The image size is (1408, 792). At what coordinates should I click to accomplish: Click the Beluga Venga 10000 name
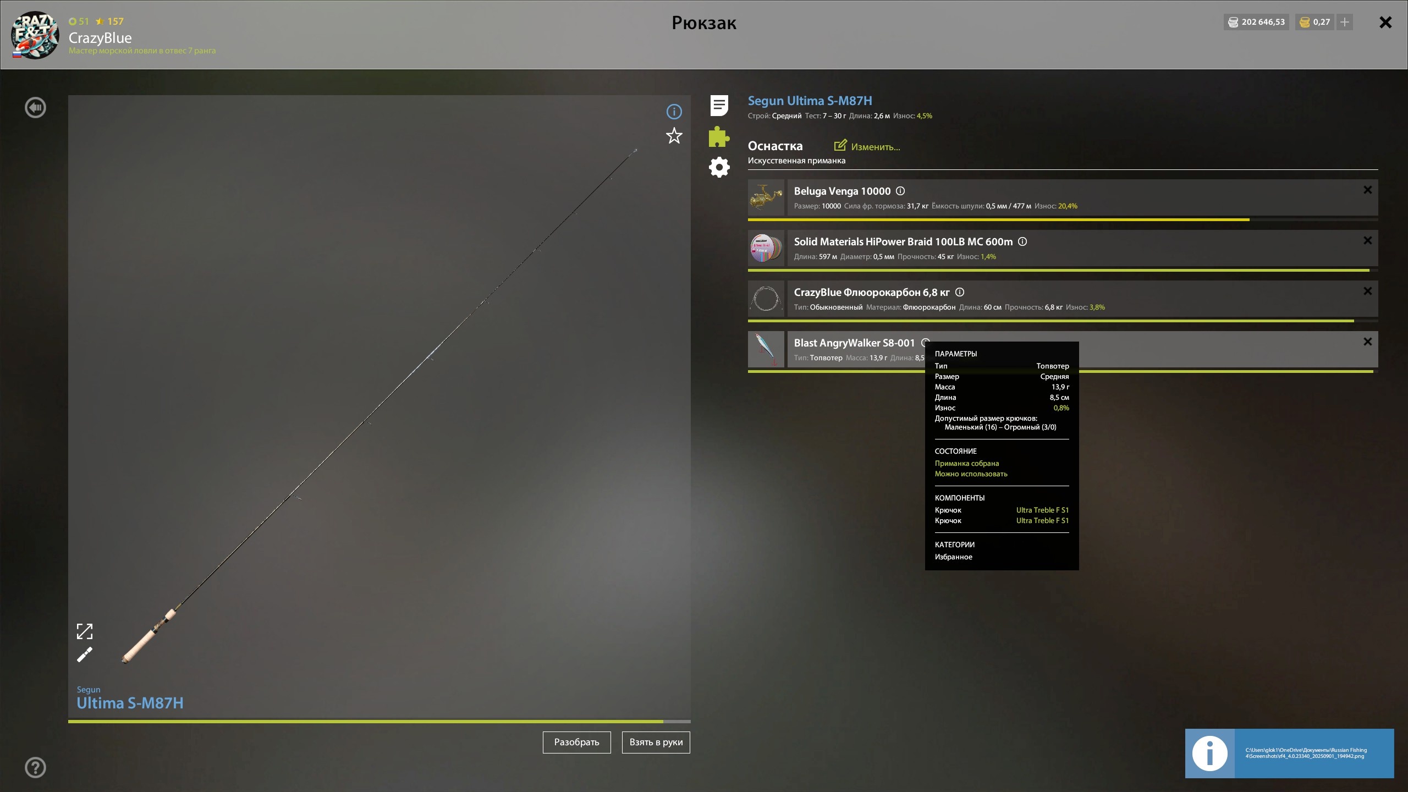[842, 191]
